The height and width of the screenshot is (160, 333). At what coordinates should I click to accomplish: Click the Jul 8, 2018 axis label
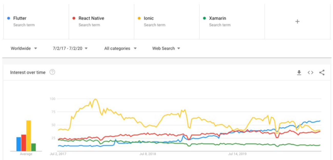click(x=148, y=154)
